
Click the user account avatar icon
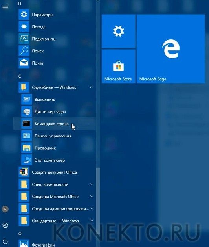[5, 209]
